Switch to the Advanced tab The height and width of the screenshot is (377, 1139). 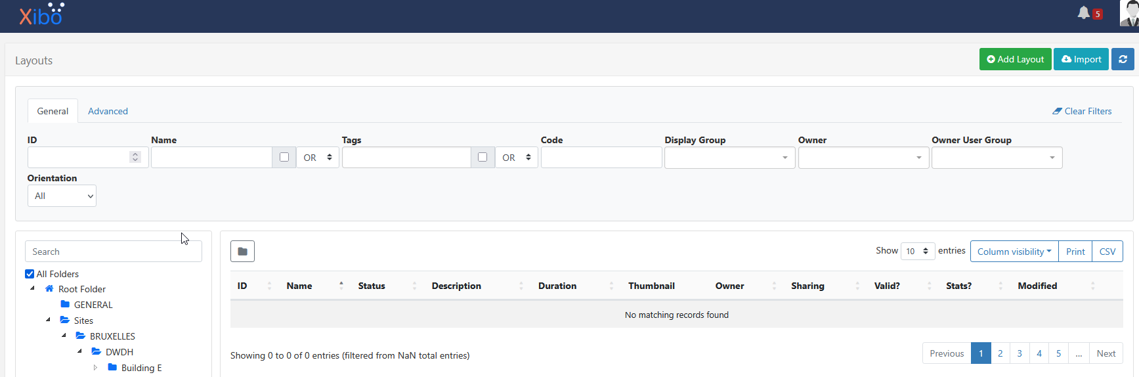click(x=108, y=111)
